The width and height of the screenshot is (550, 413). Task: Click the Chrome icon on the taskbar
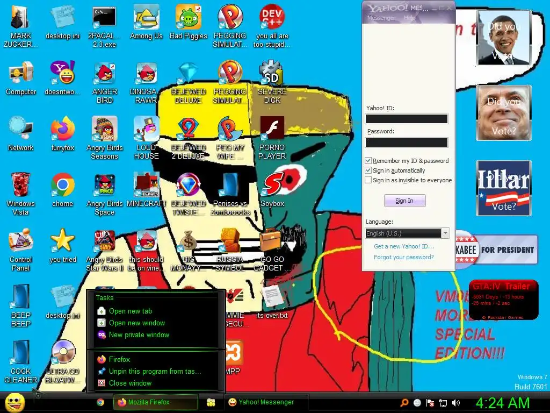100,402
